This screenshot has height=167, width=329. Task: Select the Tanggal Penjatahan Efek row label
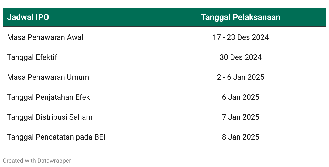point(49,97)
